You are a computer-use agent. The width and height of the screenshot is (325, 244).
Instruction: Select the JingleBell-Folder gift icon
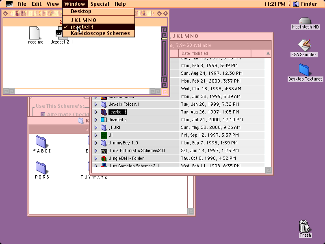click(104, 159)
